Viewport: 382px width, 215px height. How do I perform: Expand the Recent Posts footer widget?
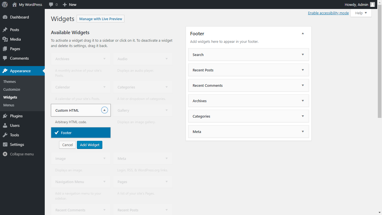[303, 70]
